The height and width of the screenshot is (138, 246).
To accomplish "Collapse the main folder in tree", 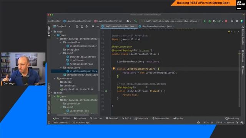I will pyautogui.click(x=52, y=31).
